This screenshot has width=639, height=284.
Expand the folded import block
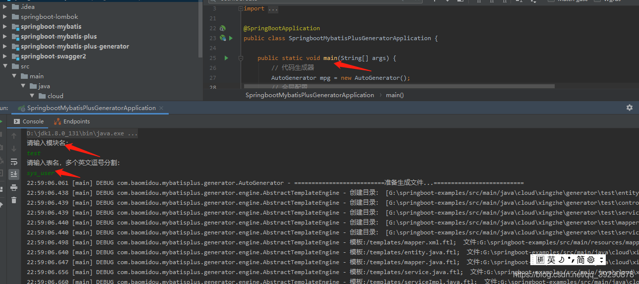[x=241, y=8]
